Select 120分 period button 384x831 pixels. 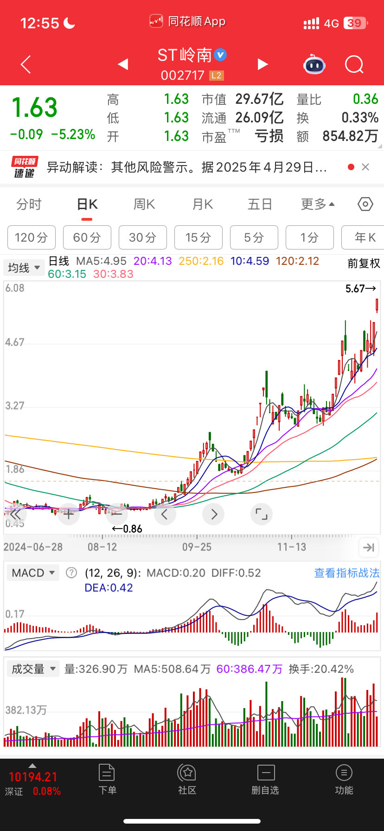click(x=32, y=237)
